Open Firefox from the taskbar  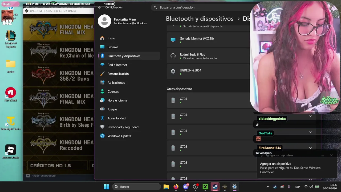[x=176, y=187]
